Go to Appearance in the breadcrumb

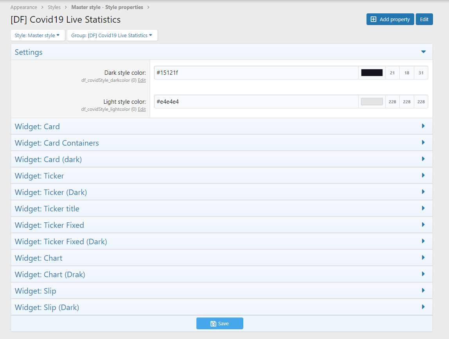point(24,7)
